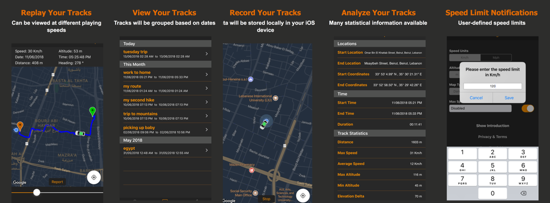550x203 pixels.
Task: Tap the green end pin on replay map
Action: click(x=92, y=112)
